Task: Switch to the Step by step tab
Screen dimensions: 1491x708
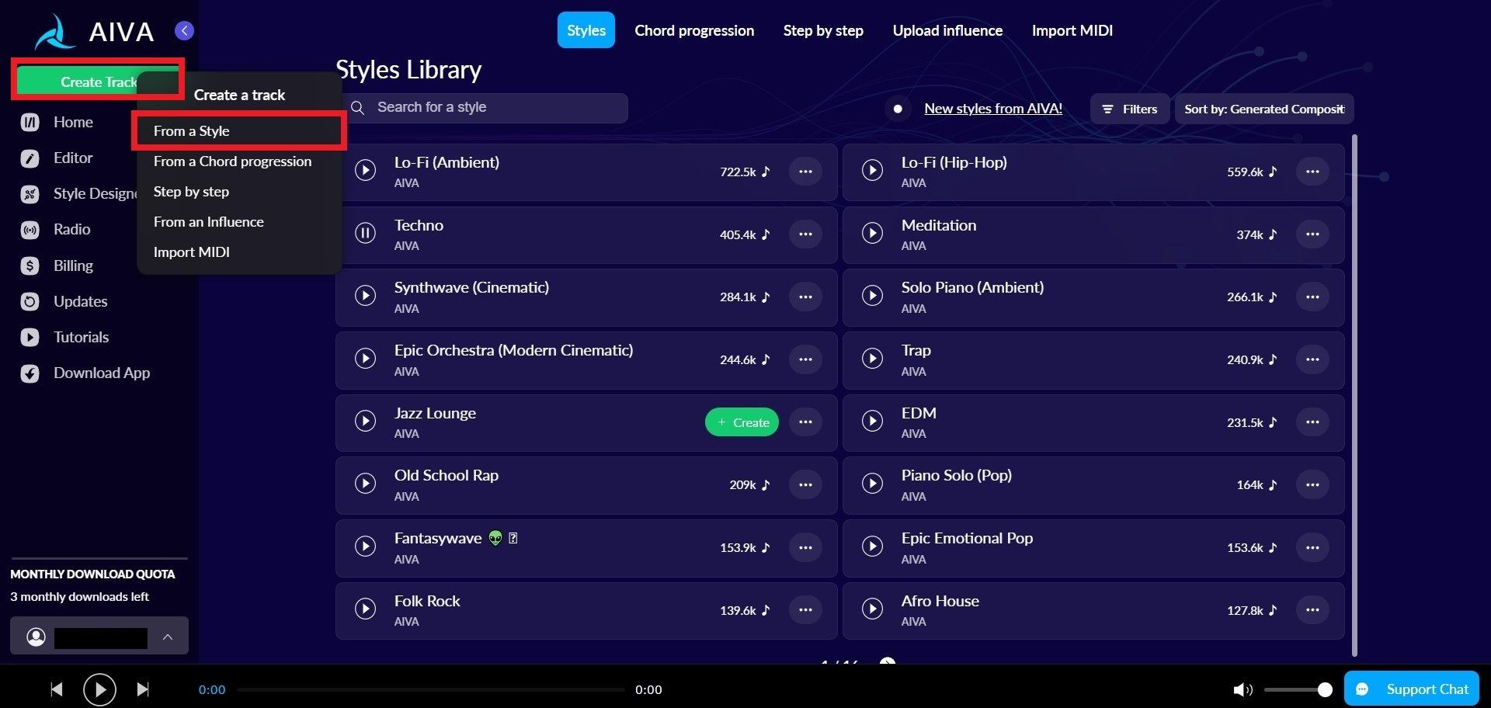Action: coord(823,30)
